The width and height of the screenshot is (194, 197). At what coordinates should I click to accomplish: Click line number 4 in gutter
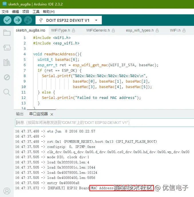(x=25, y=54)
